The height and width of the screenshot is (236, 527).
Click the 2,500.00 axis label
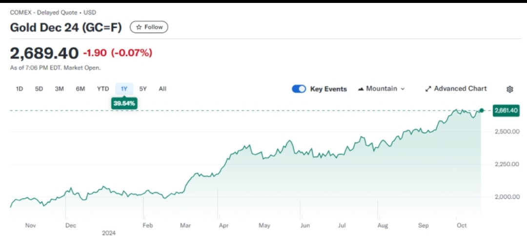pos(507,131)
